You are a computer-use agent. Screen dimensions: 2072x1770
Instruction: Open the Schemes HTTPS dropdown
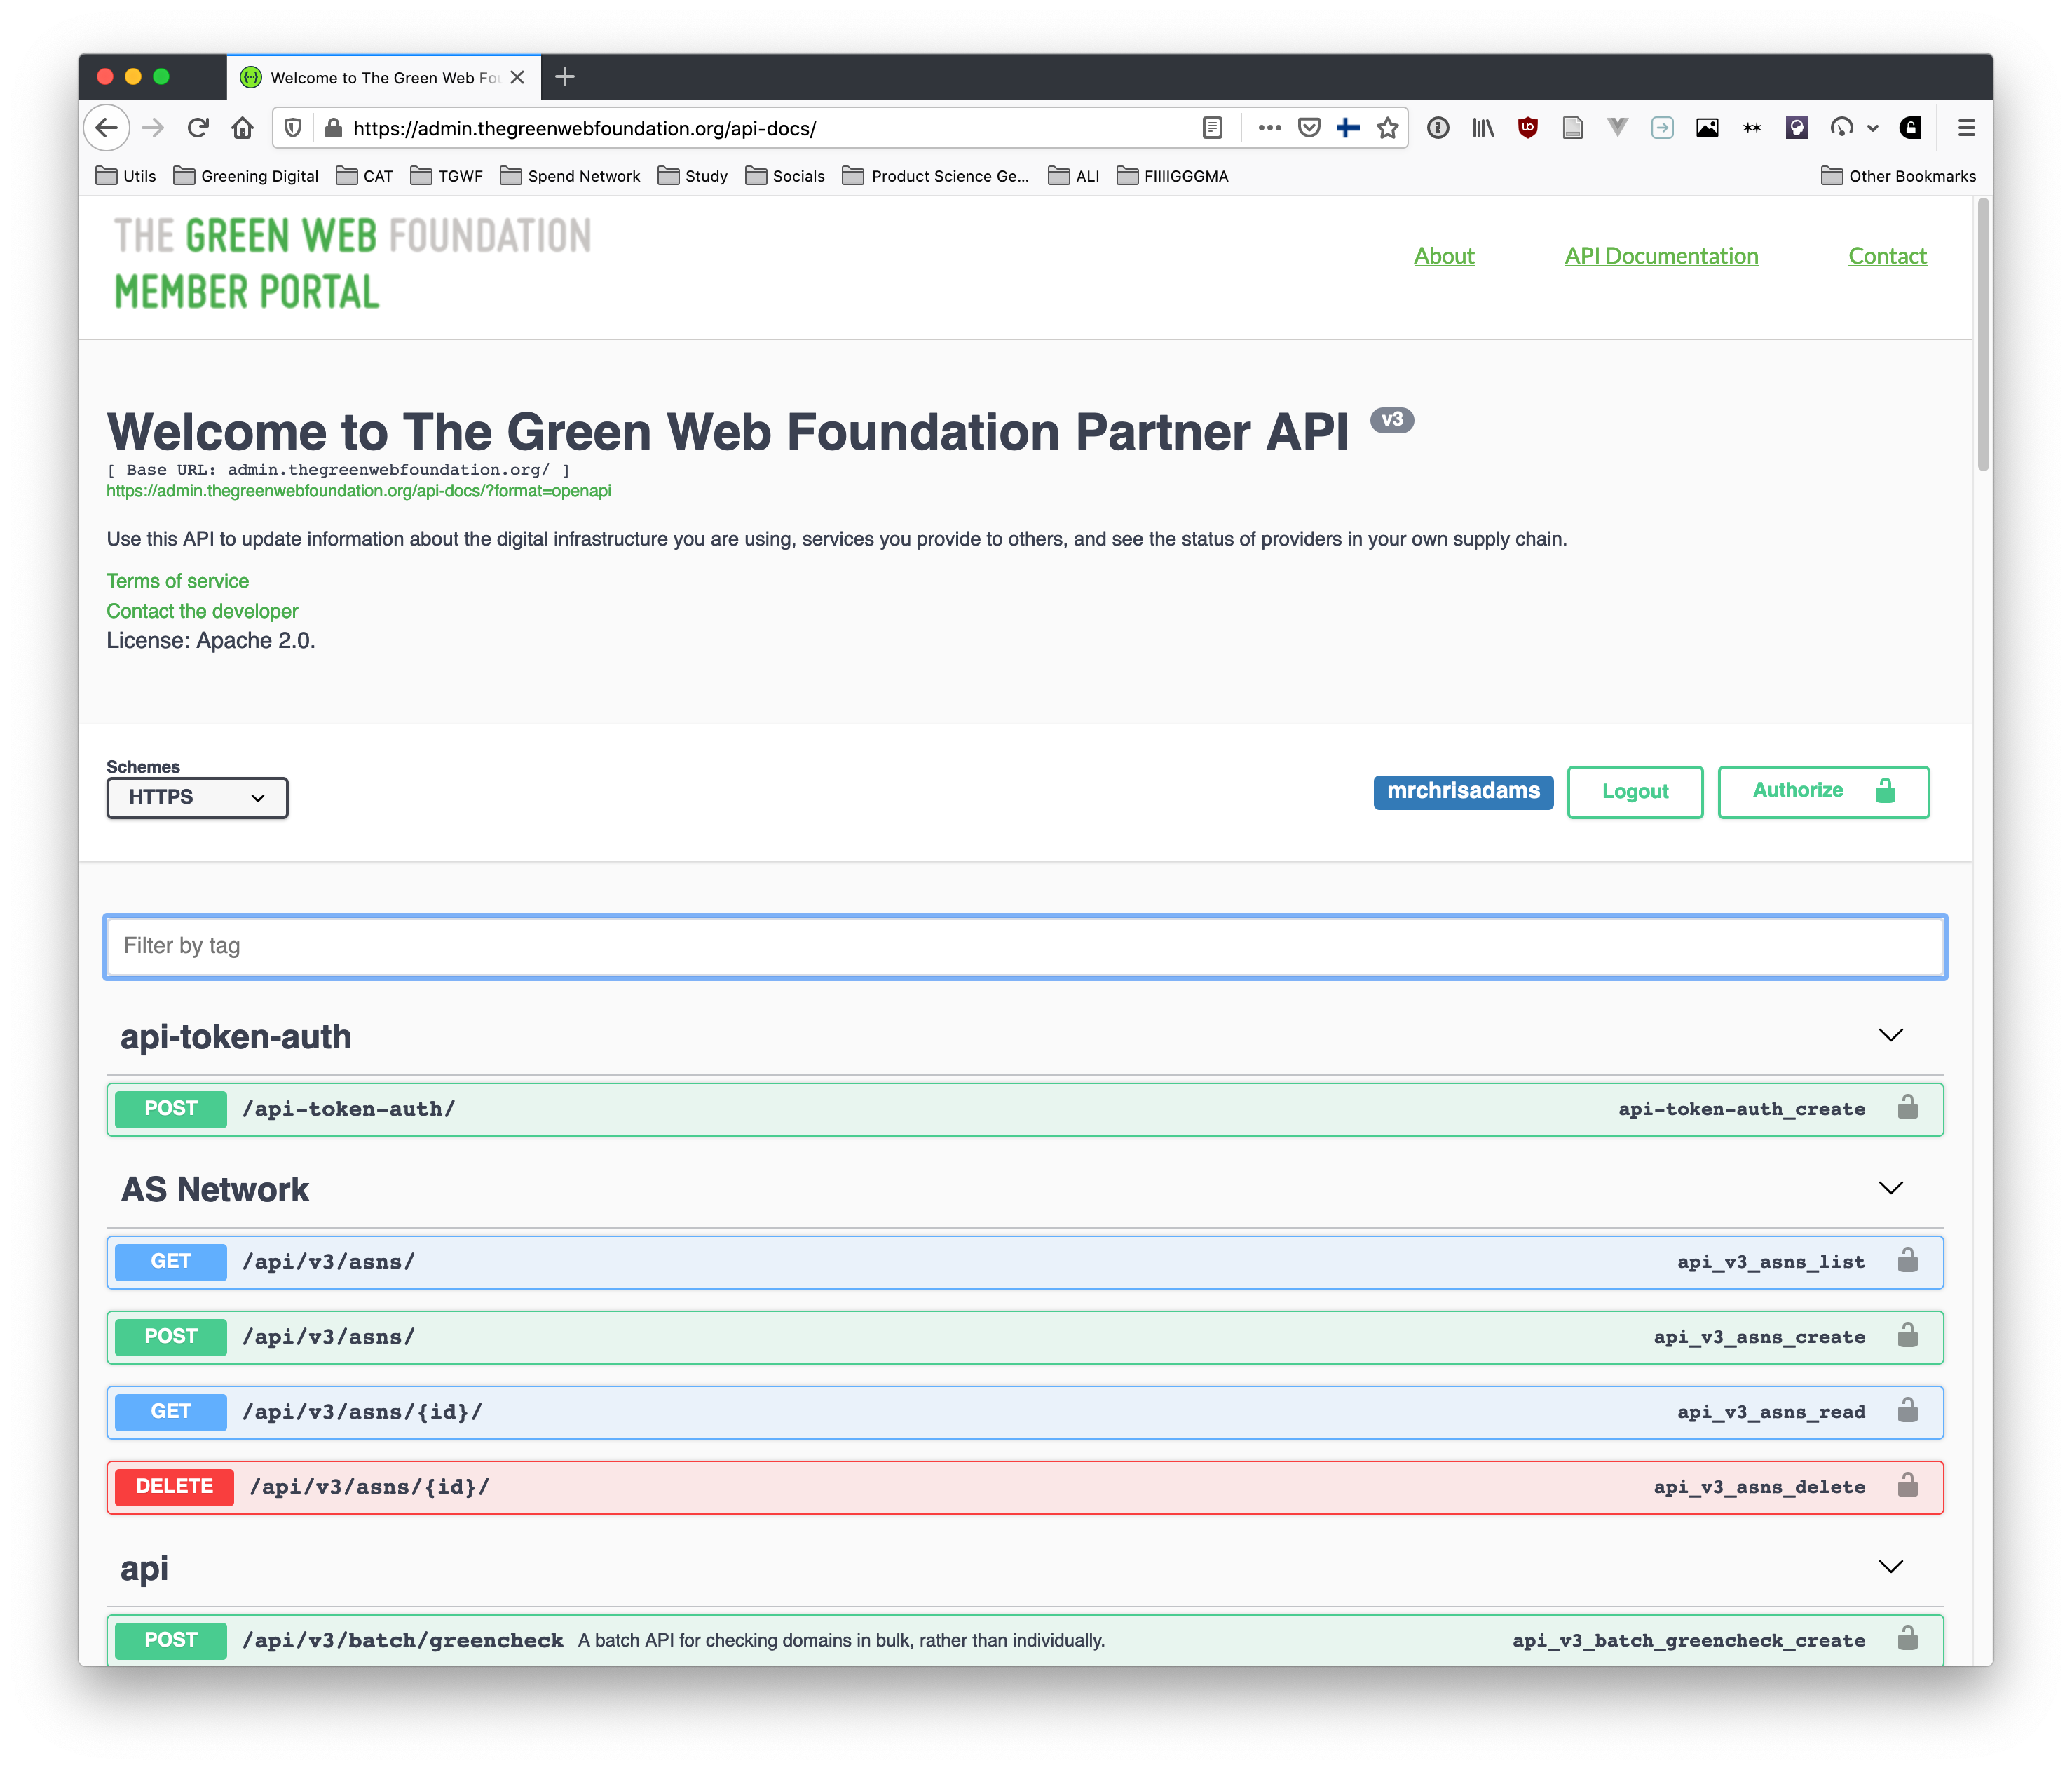click(197, 797)
